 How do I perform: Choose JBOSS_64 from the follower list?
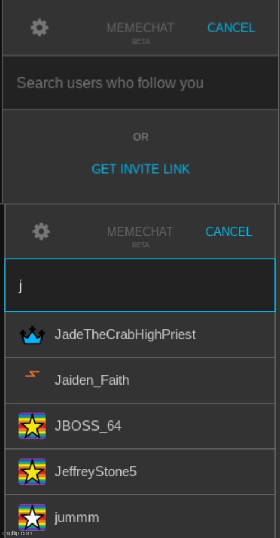[x=140, y=426]
